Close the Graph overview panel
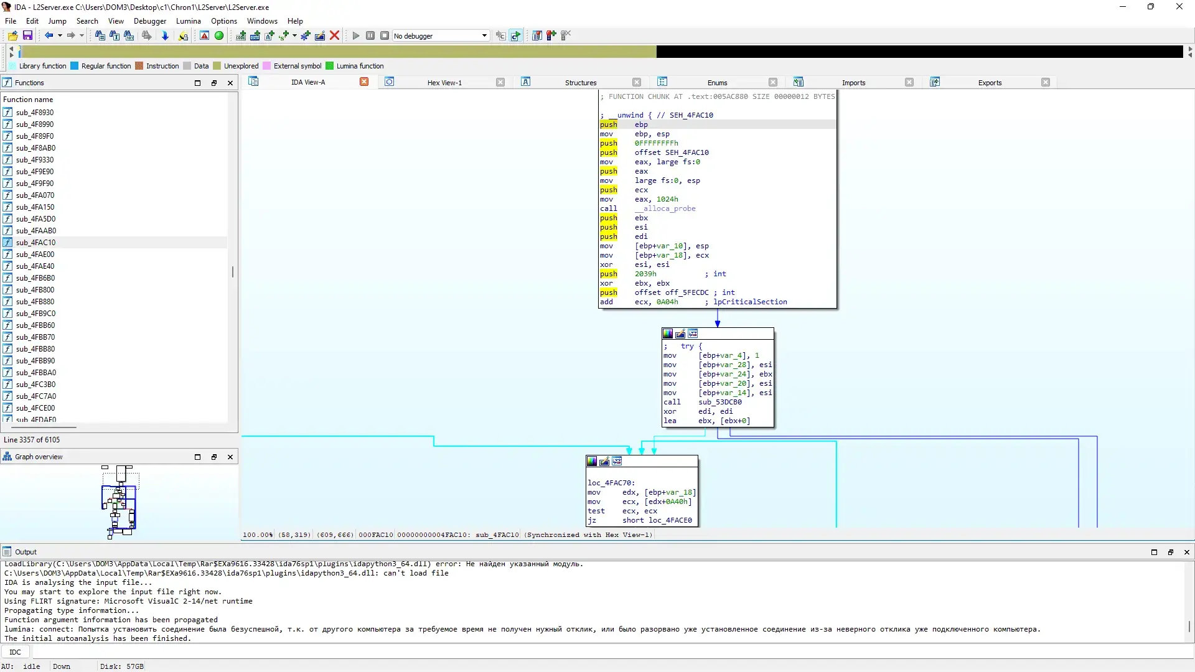The image size is (1195, 672). (x=230, y=457)
